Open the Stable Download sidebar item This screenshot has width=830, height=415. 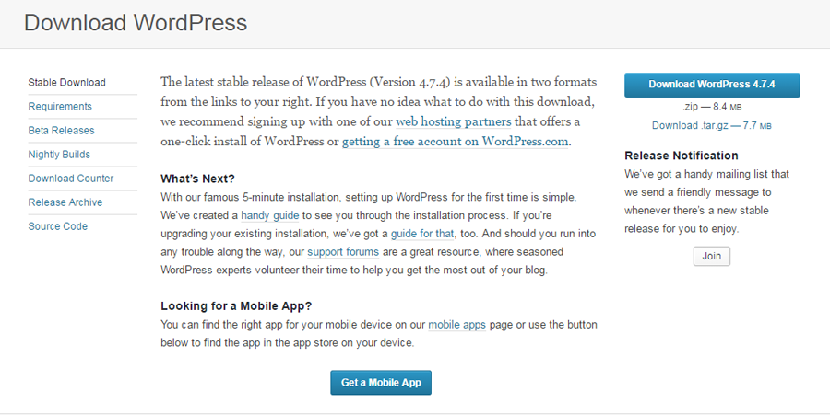(x=67, y=83)
